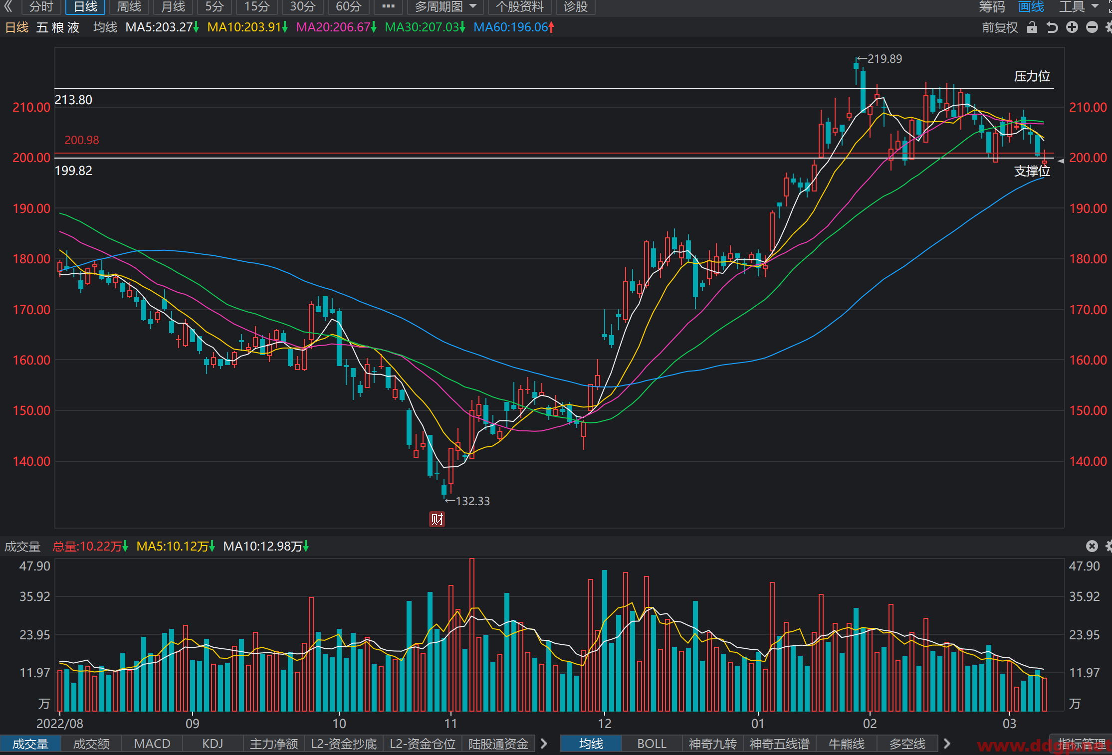1112x755 pixels.
Task: Click the undo arrow icon in chart toolbar
Action: point(1052,27)
